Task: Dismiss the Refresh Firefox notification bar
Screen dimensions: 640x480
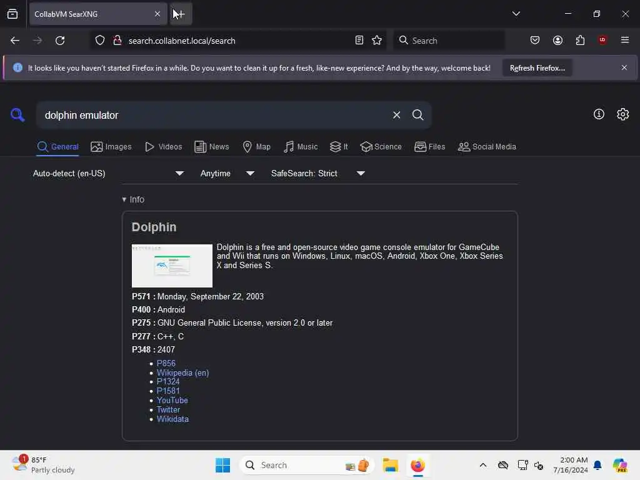Action: [x=624, y=67]
